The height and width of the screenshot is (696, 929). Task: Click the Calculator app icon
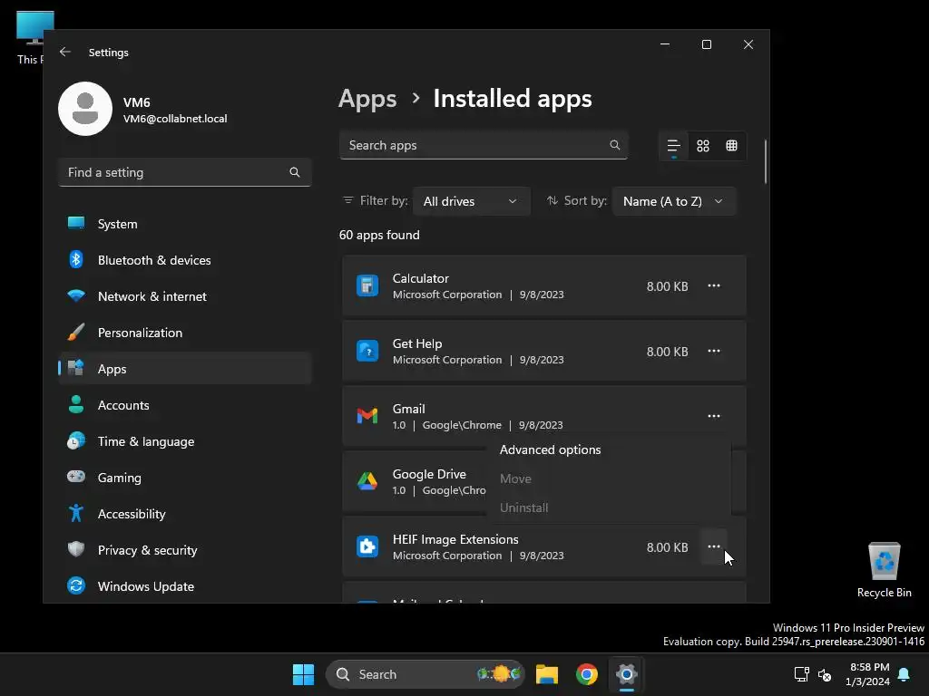(x=367, y=285)
